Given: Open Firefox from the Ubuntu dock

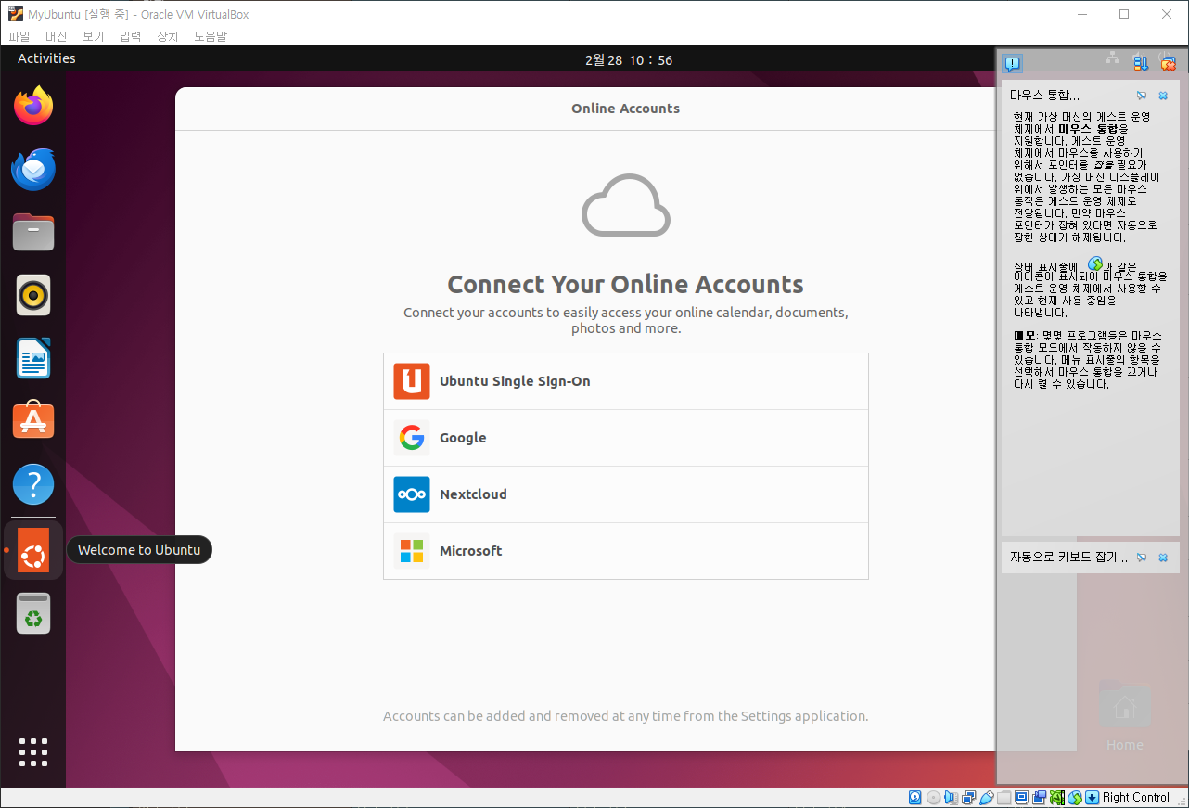Looking at the screenshot, I should coord(33,106).
